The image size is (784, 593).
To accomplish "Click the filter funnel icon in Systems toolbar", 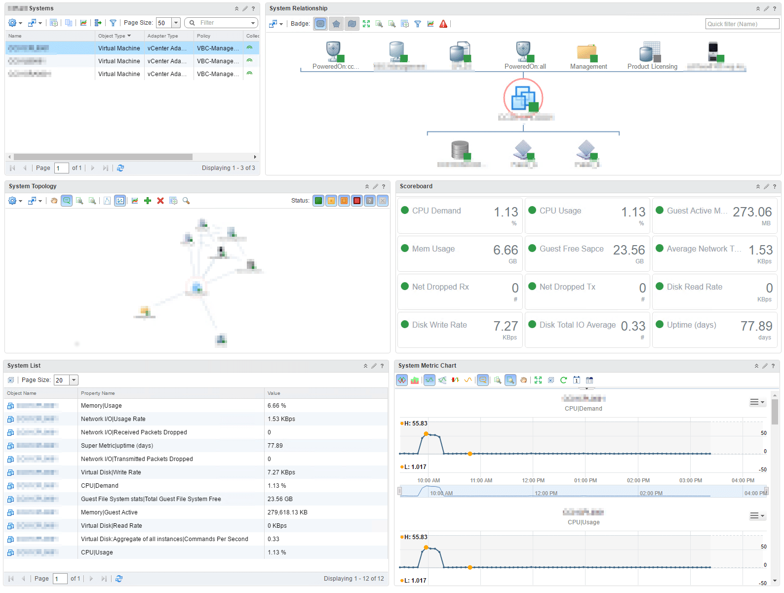I will point(113,23).
